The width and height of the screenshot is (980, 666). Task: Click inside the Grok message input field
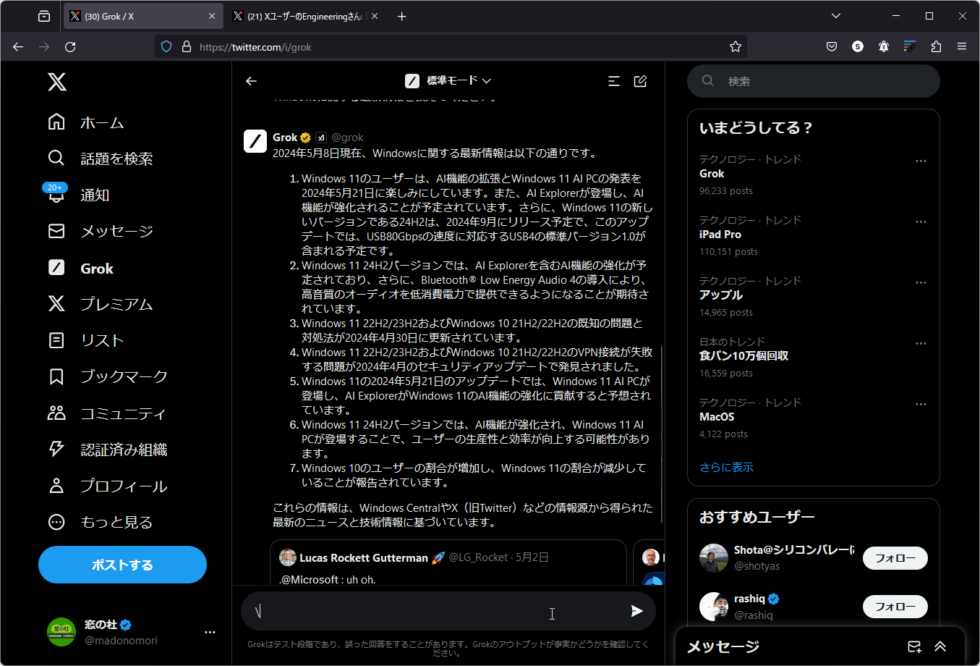(434, 612)
